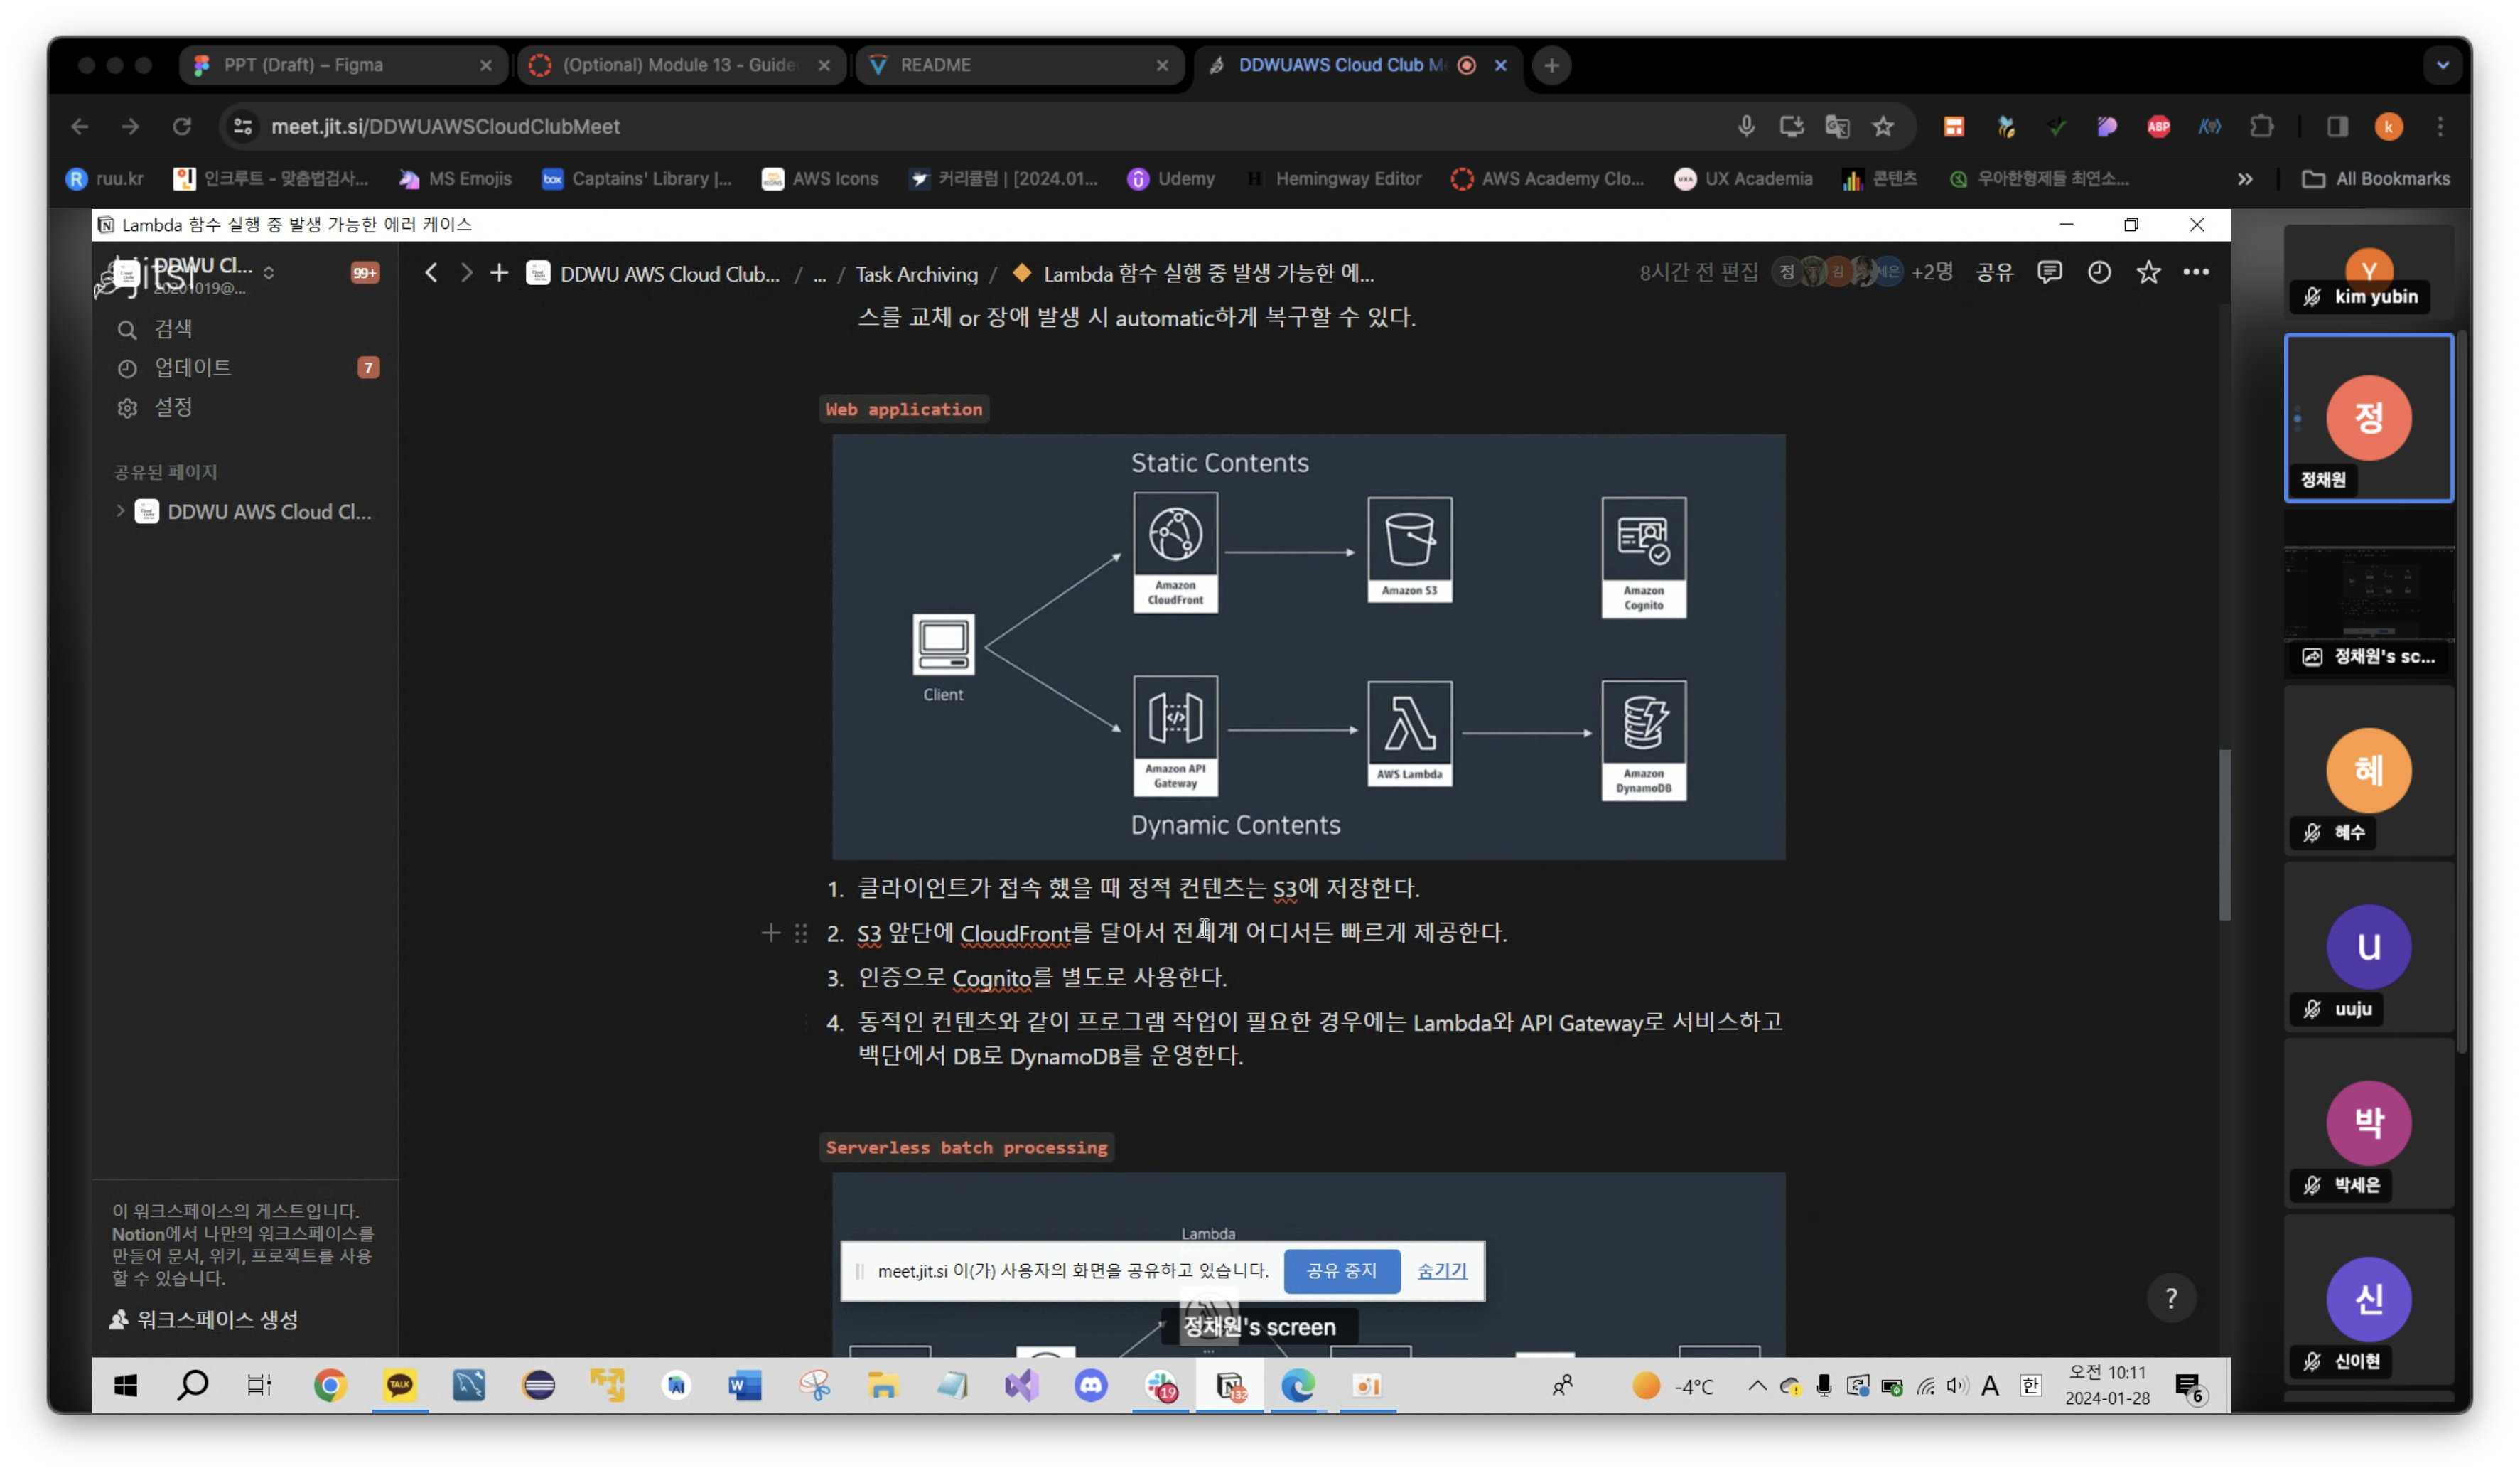
Task: Select 신이현's participant tile
Action: [x=2369, y=1299]
